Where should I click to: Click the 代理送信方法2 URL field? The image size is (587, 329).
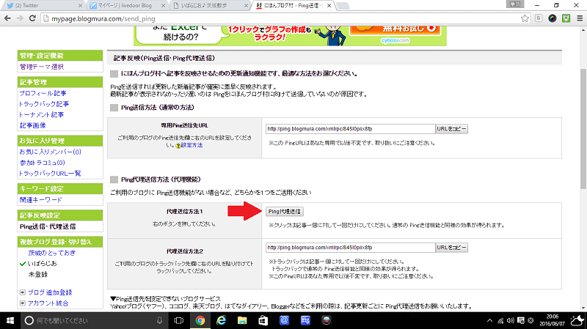(351, 248)
